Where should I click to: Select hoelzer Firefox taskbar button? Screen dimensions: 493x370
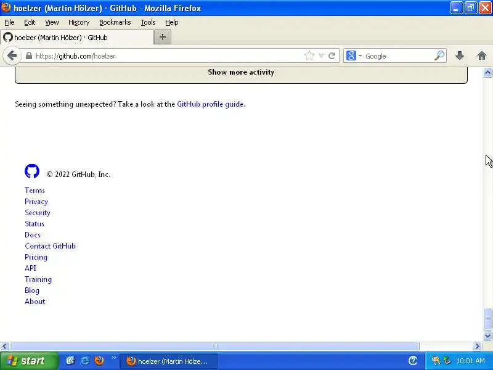[169, 361]
